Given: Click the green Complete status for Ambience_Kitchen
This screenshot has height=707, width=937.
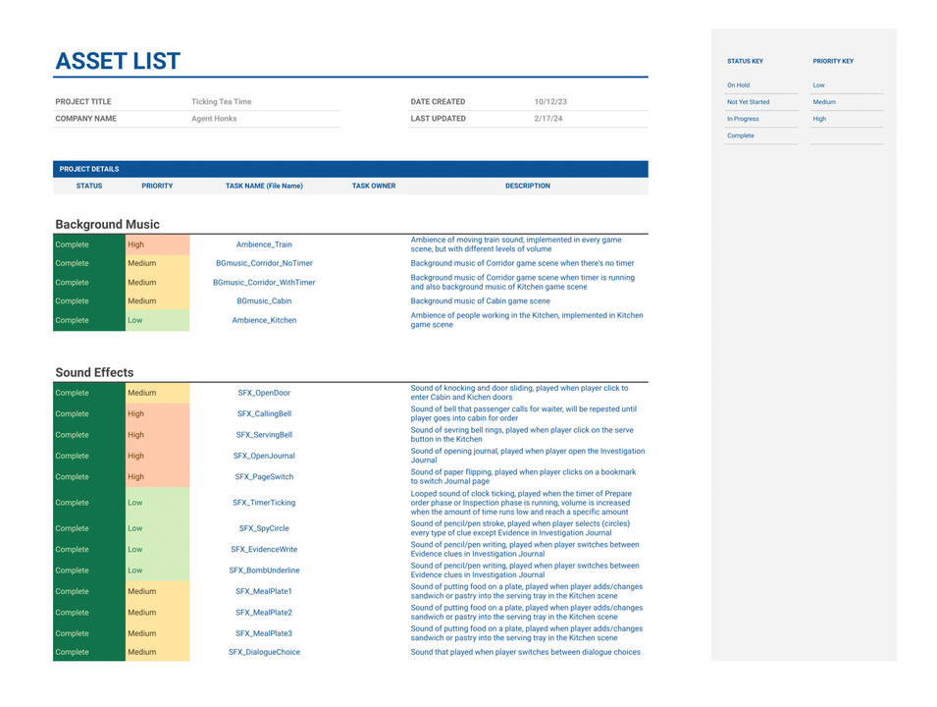Looking at the screenshot, I should (x=88, y=320).
